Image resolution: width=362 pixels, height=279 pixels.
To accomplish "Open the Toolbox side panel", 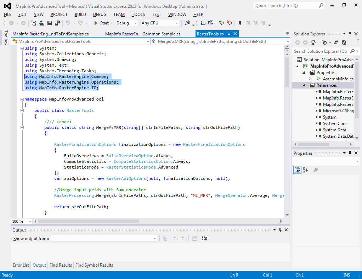I will click(6, 38).
